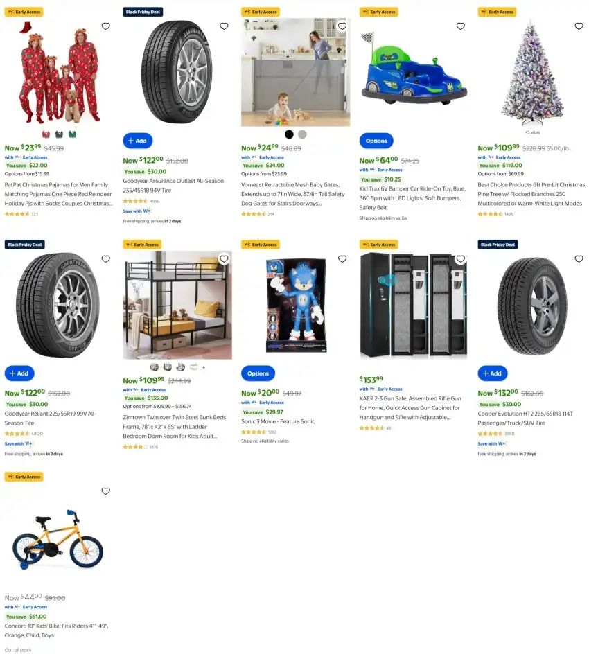Click heart on Kid Trax Bumper Car

pos(461,26)
